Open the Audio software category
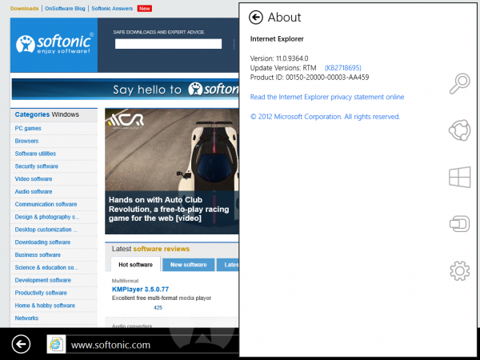 coord(34,192)
